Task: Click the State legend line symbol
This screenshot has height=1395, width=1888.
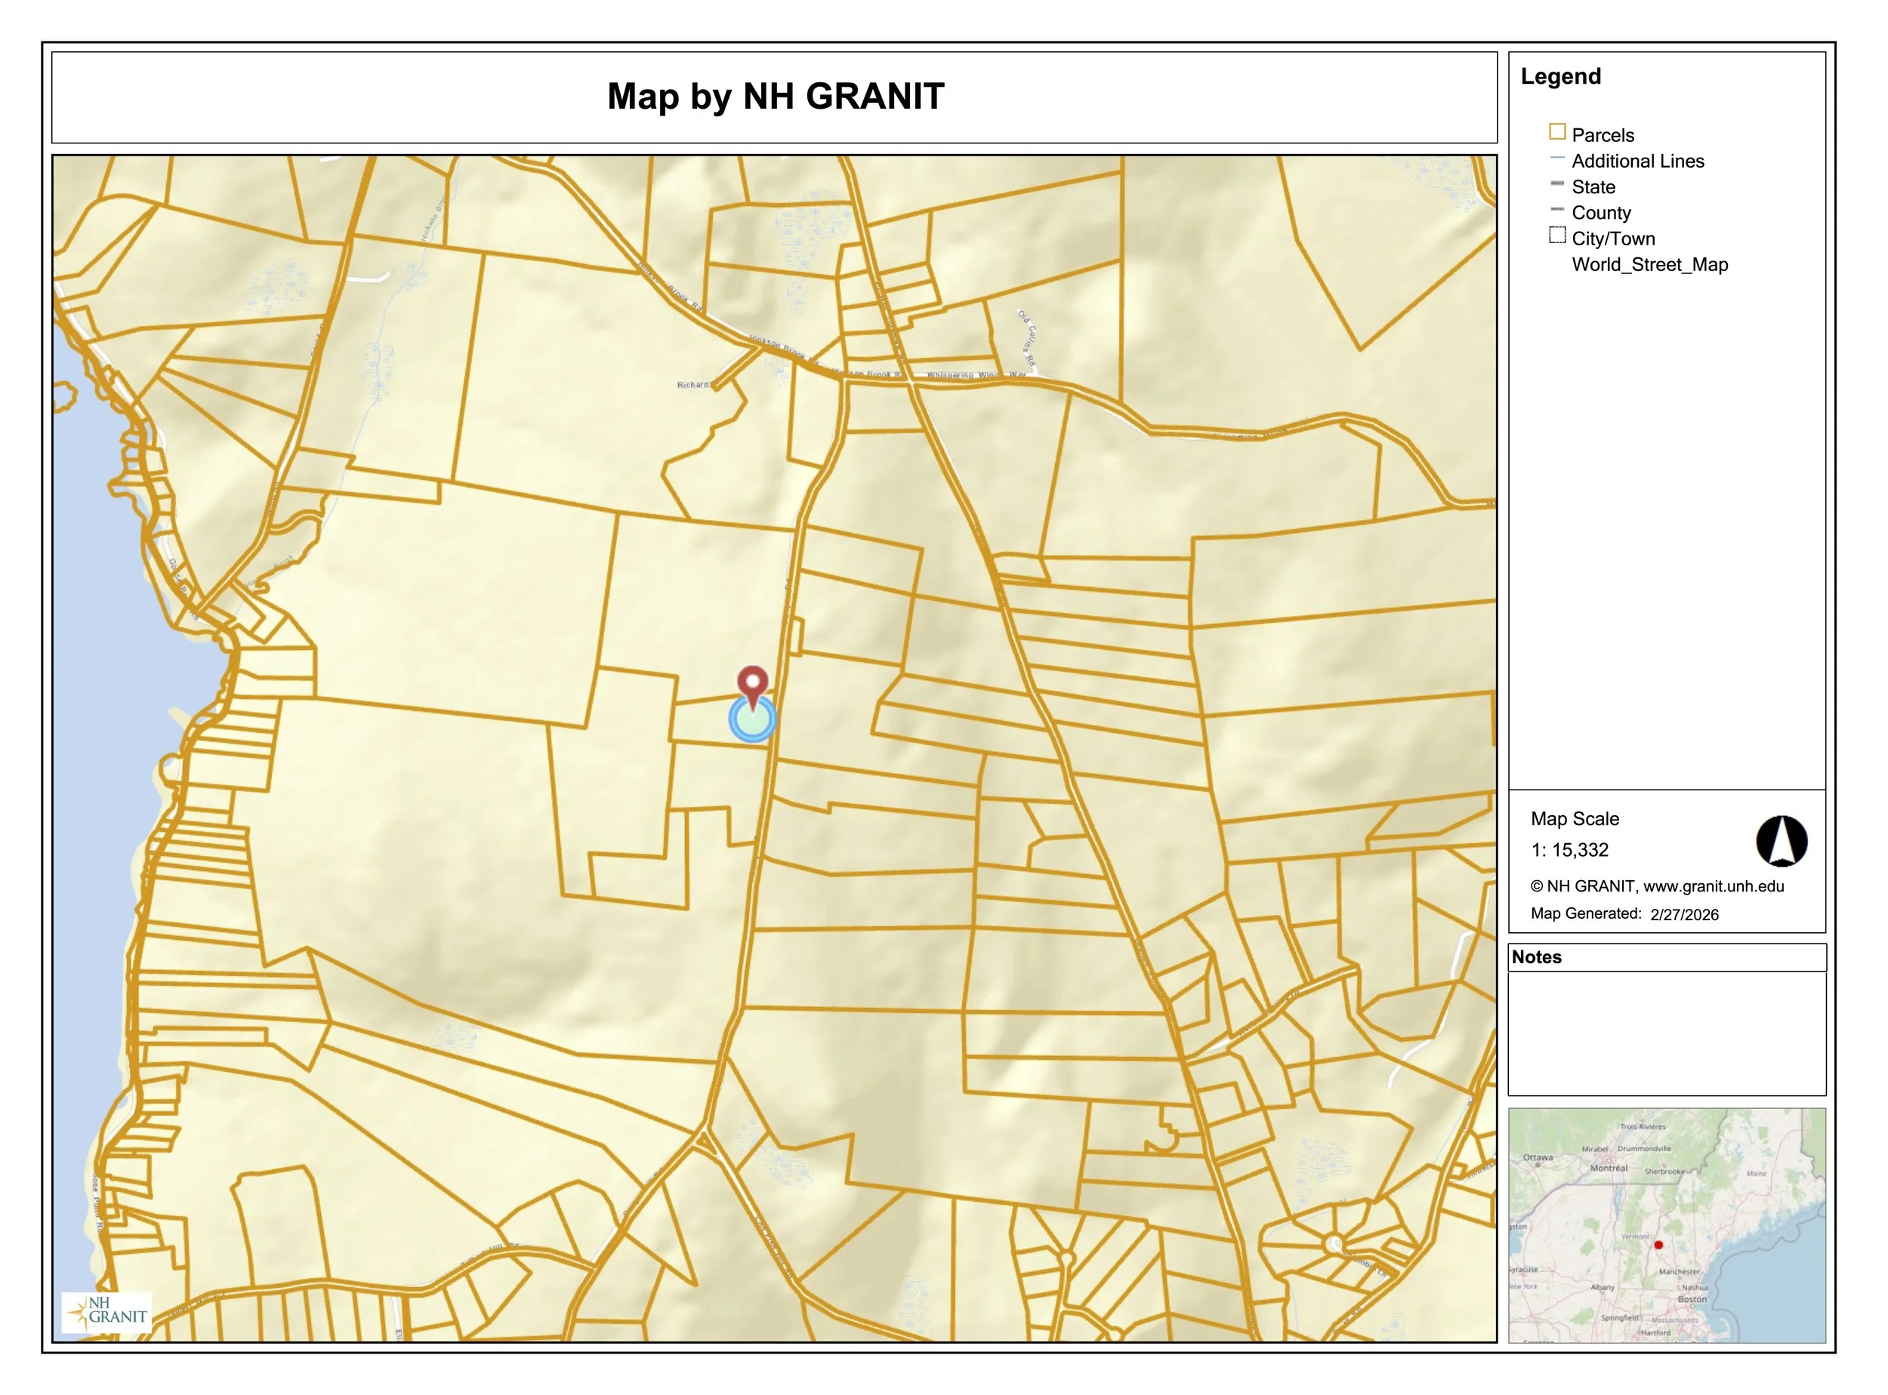Action: [x=1557, y=184]
